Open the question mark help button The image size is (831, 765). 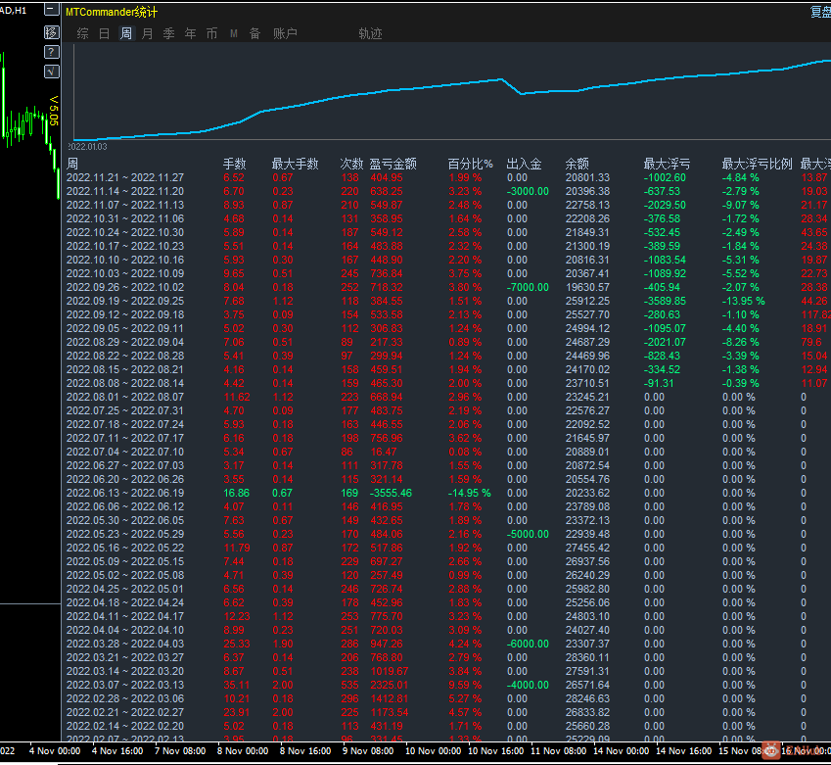[52, 52]
